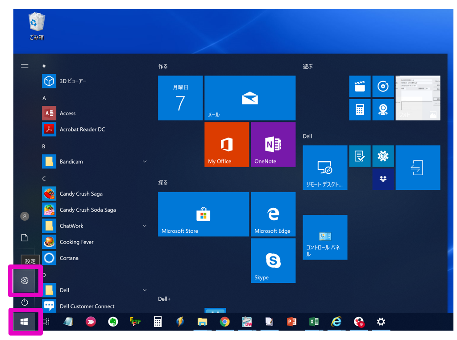
Task: Click the Power icon in the Start rail
Action: (x=25, y=302)
